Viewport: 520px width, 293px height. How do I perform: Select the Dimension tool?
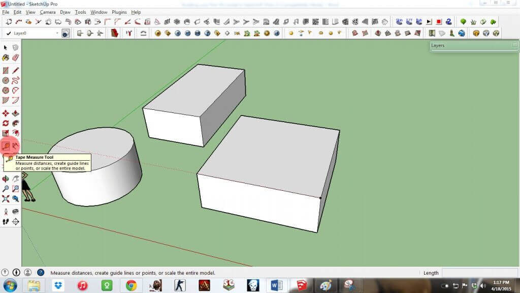point(15,146)
